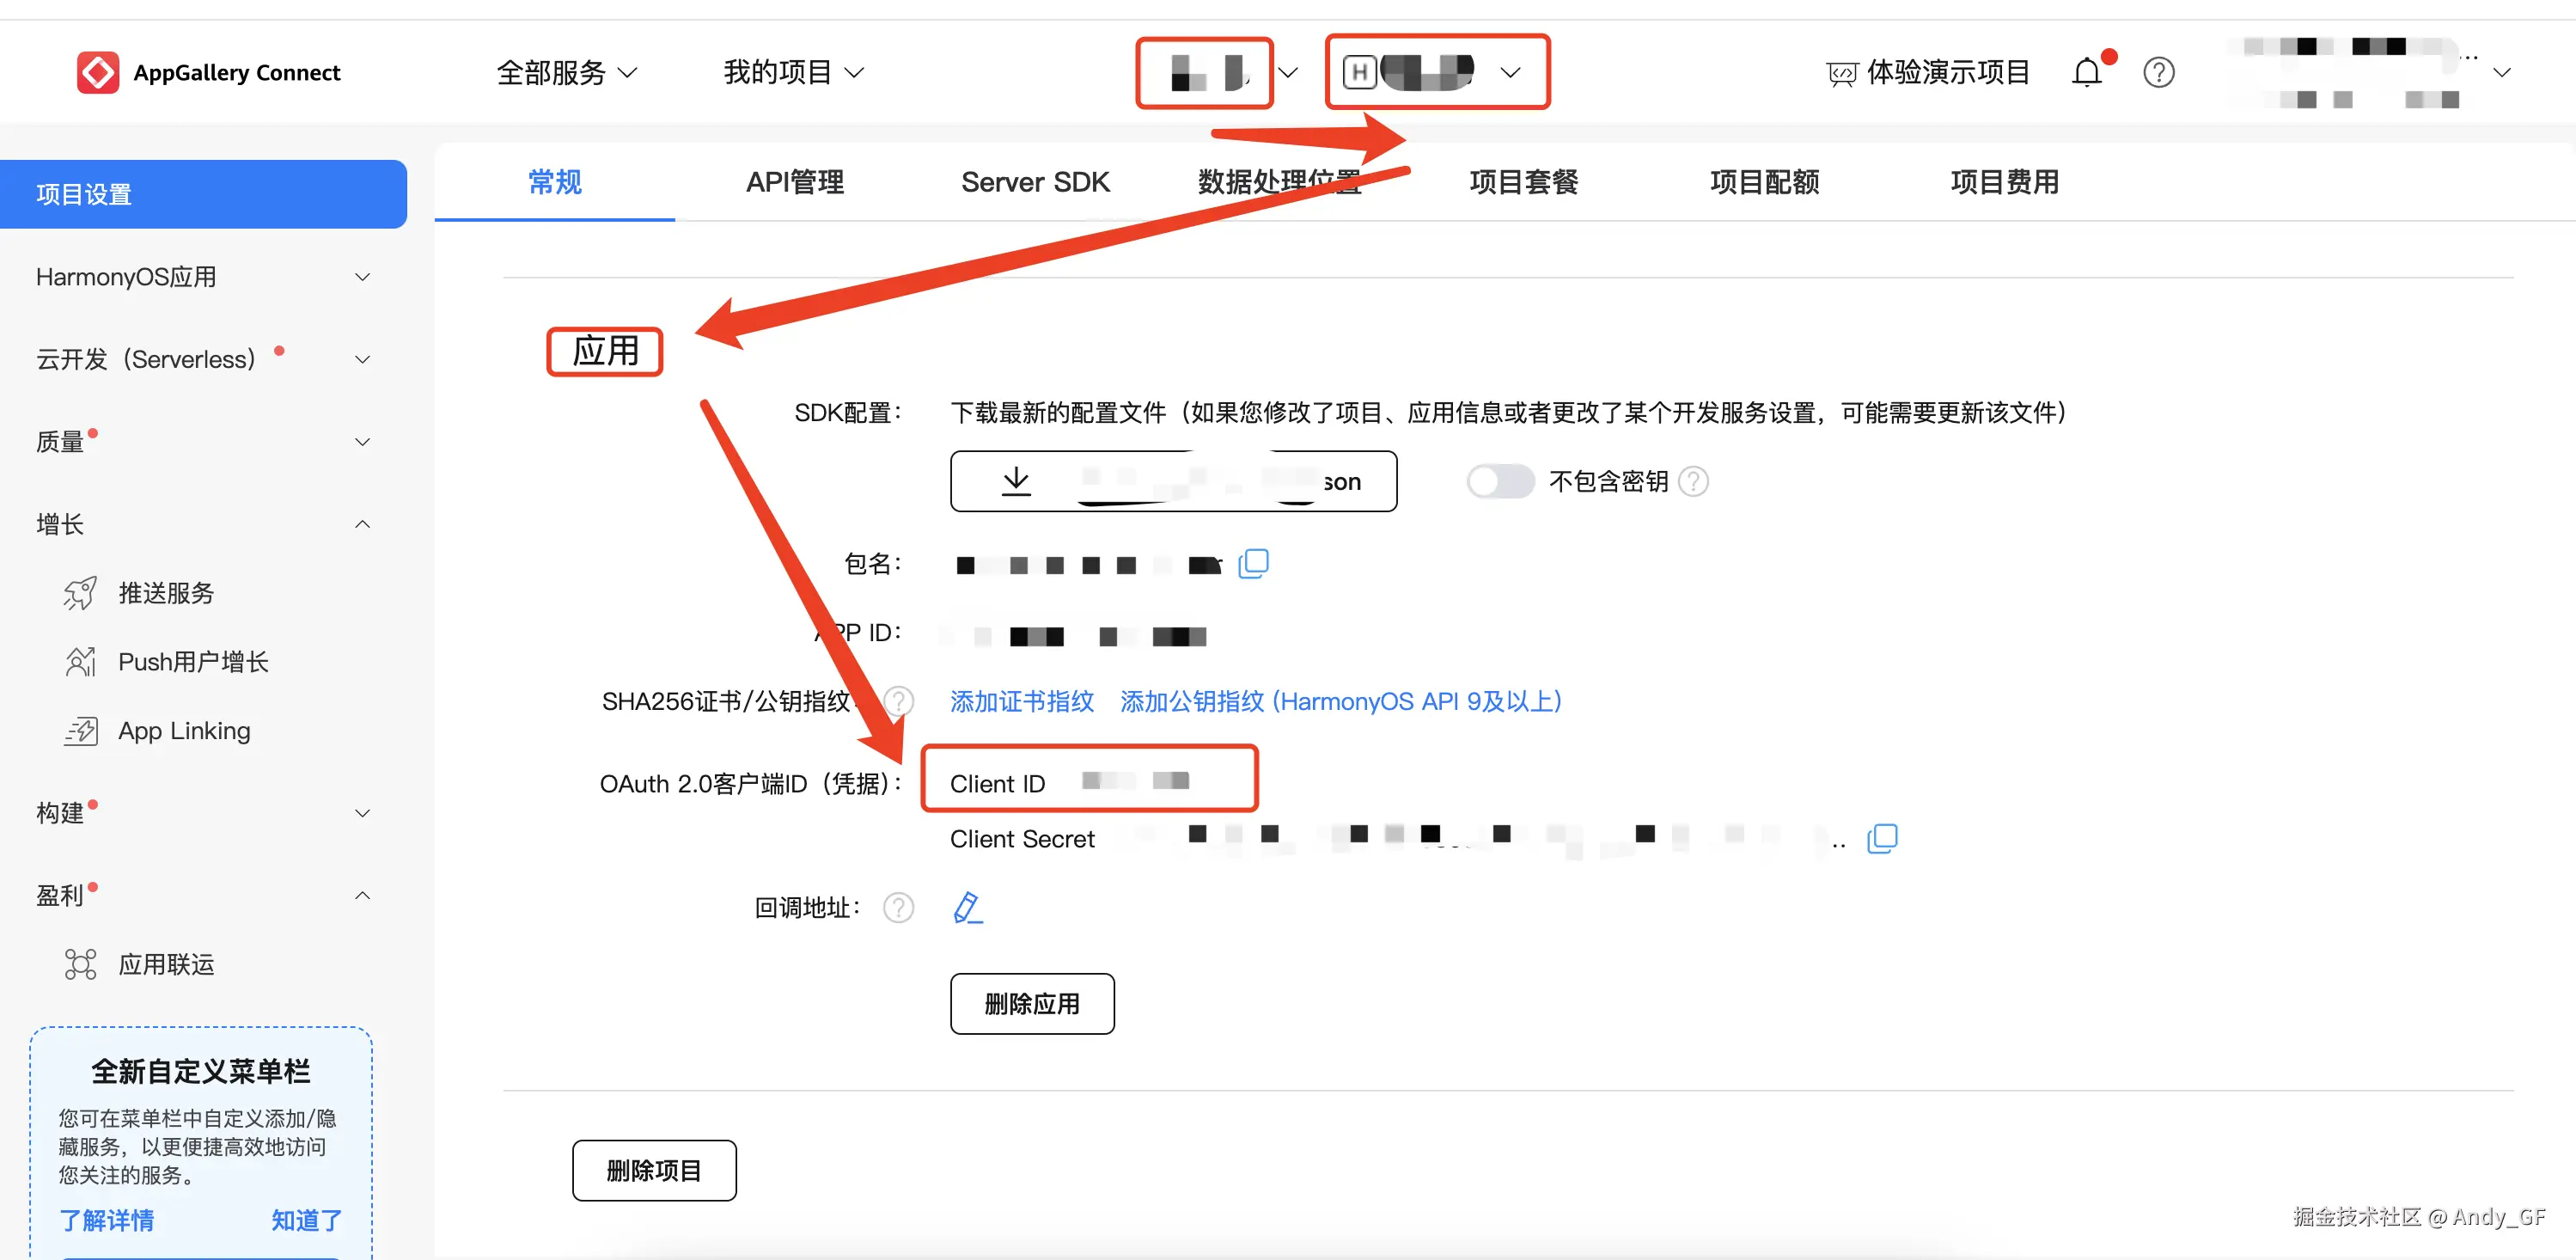Image resolution: width=2576 pixels, height=1260 pixels.
Task: Copy the package name with copy icon
Action: (x=1253, y=564)
